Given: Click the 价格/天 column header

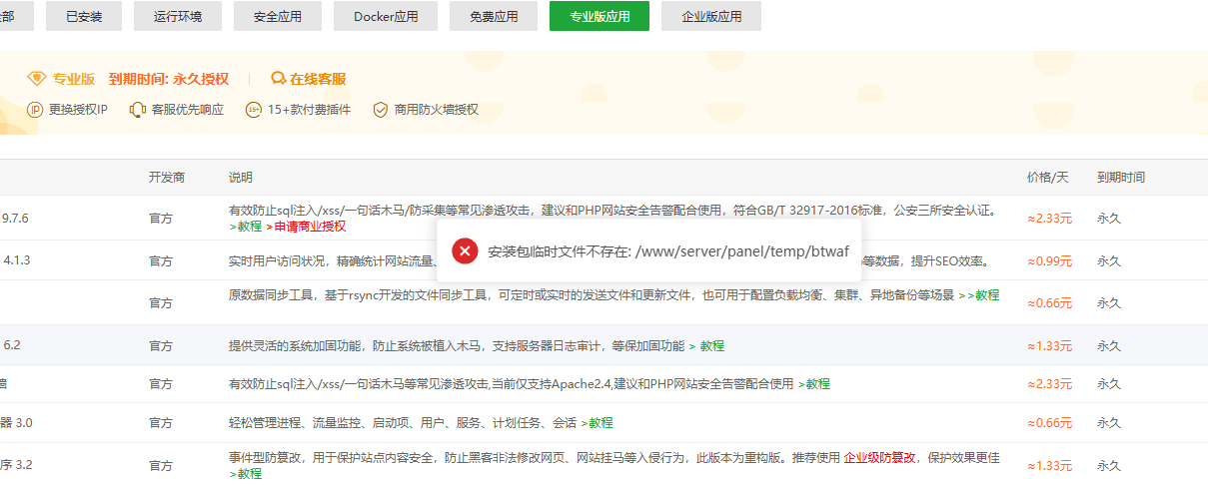Looking at the screenshot, I should click(1048, 178).
